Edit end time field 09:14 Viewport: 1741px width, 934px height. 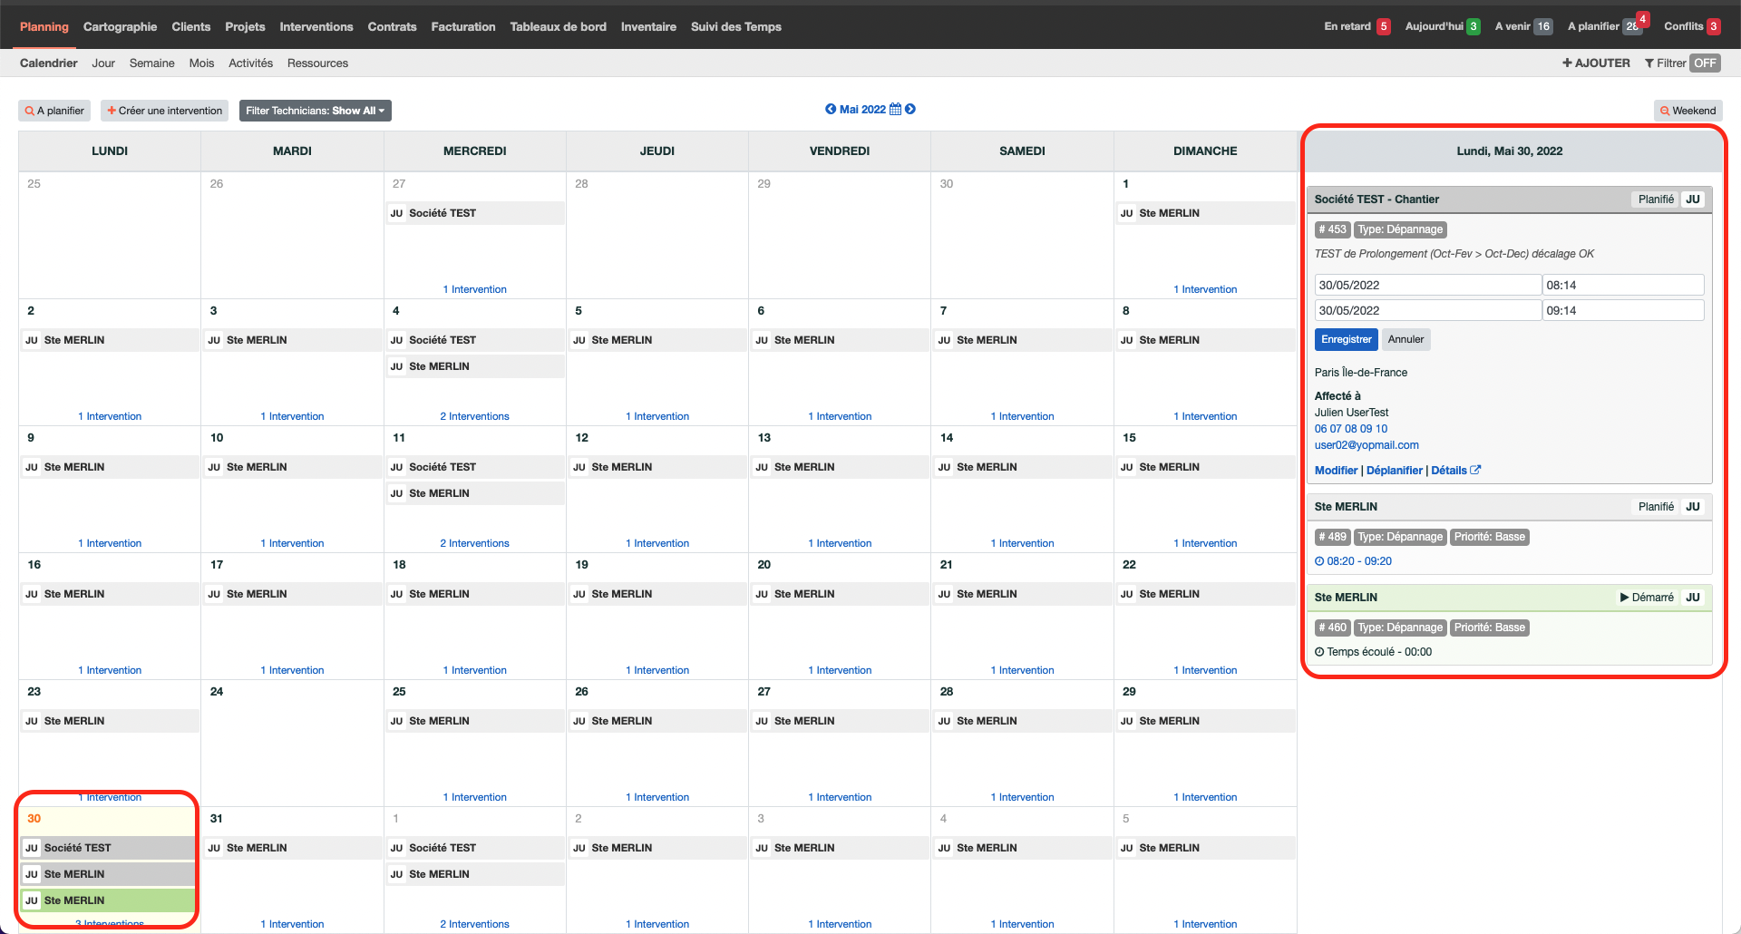[x=1622, y=310]
